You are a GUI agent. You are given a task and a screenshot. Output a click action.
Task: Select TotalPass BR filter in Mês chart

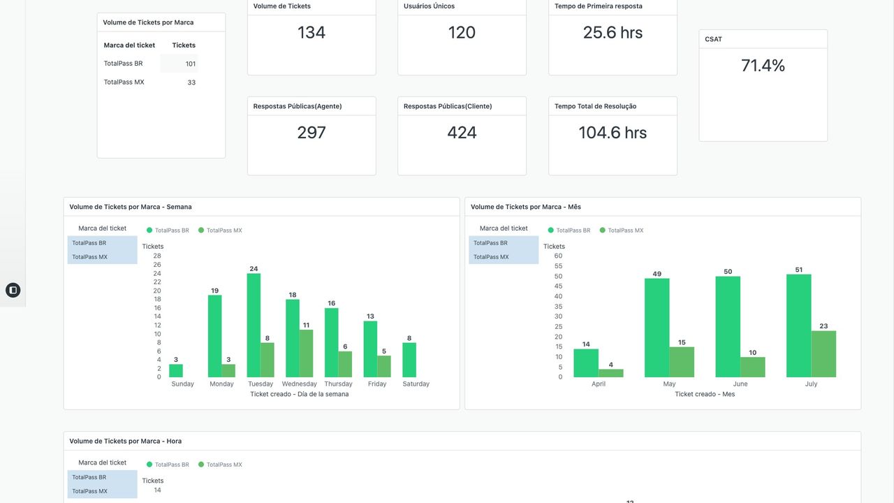504,243
